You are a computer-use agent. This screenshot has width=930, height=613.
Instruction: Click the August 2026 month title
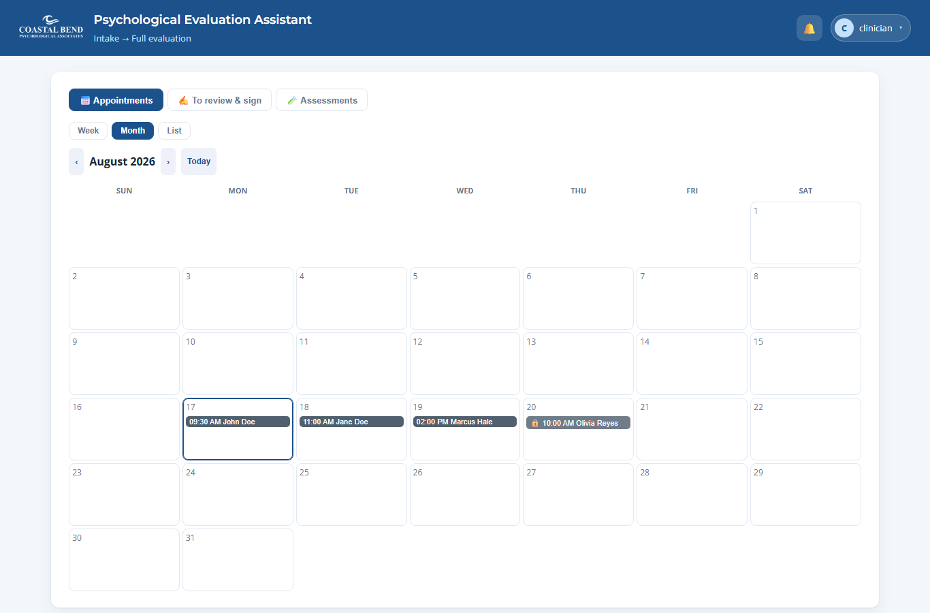(x=123, y=161)
